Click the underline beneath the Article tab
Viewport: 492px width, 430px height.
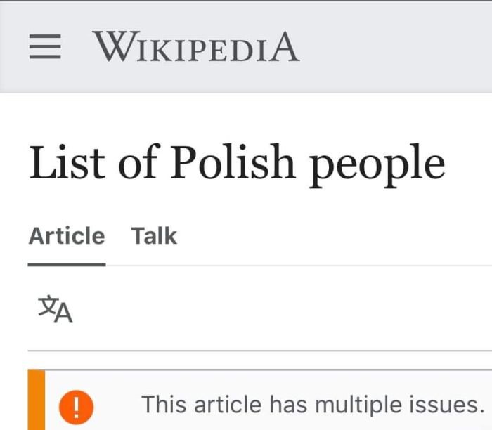click(x=67, y=264)
